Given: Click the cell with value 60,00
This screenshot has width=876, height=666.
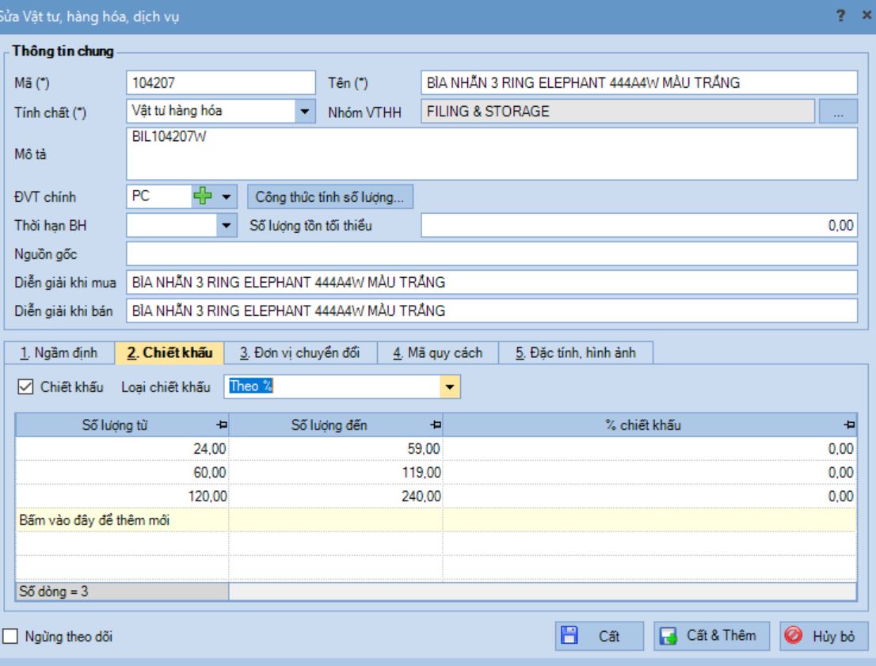Looking at the screenshot, I should click(122, 472).
